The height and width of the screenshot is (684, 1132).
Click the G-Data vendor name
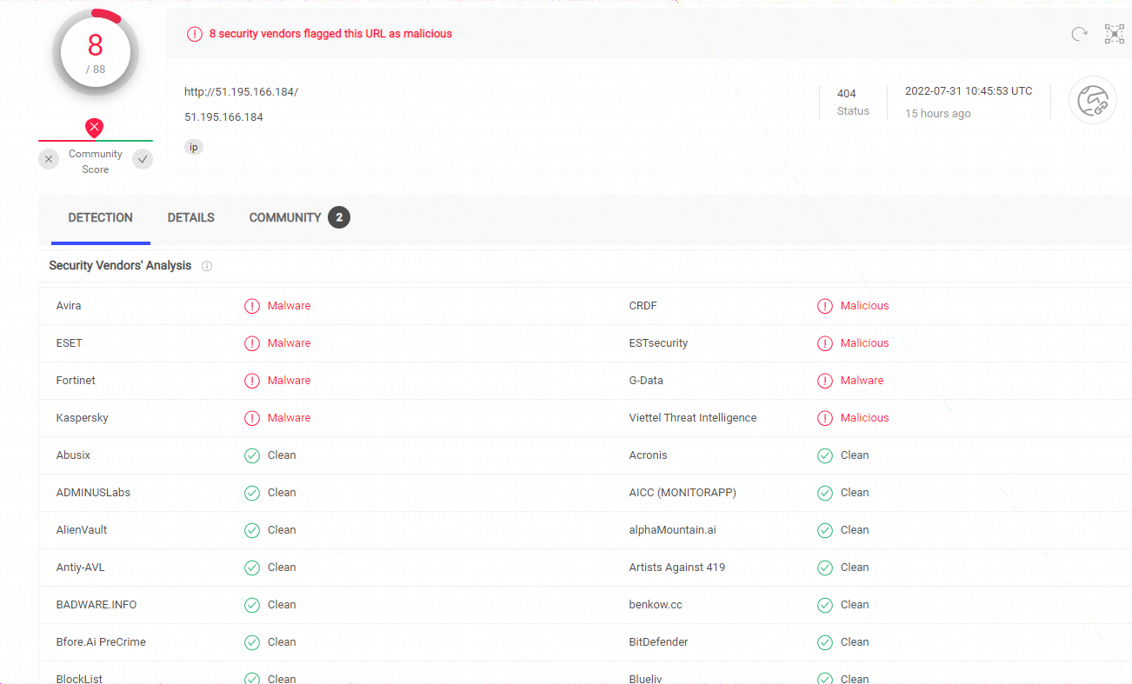tap(646, 381)
